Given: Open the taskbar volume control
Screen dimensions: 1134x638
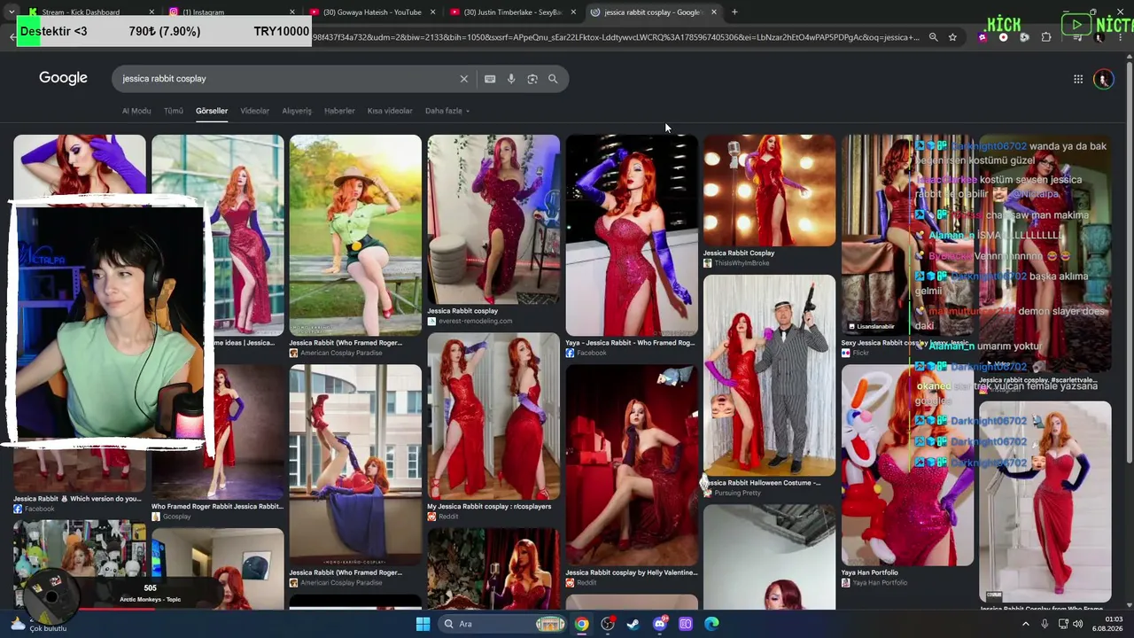Looking at the screenshot, I should (x=1078, y=624).
